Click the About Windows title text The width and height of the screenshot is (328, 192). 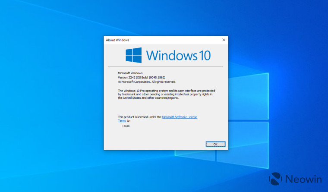click(x=117, y=40)
